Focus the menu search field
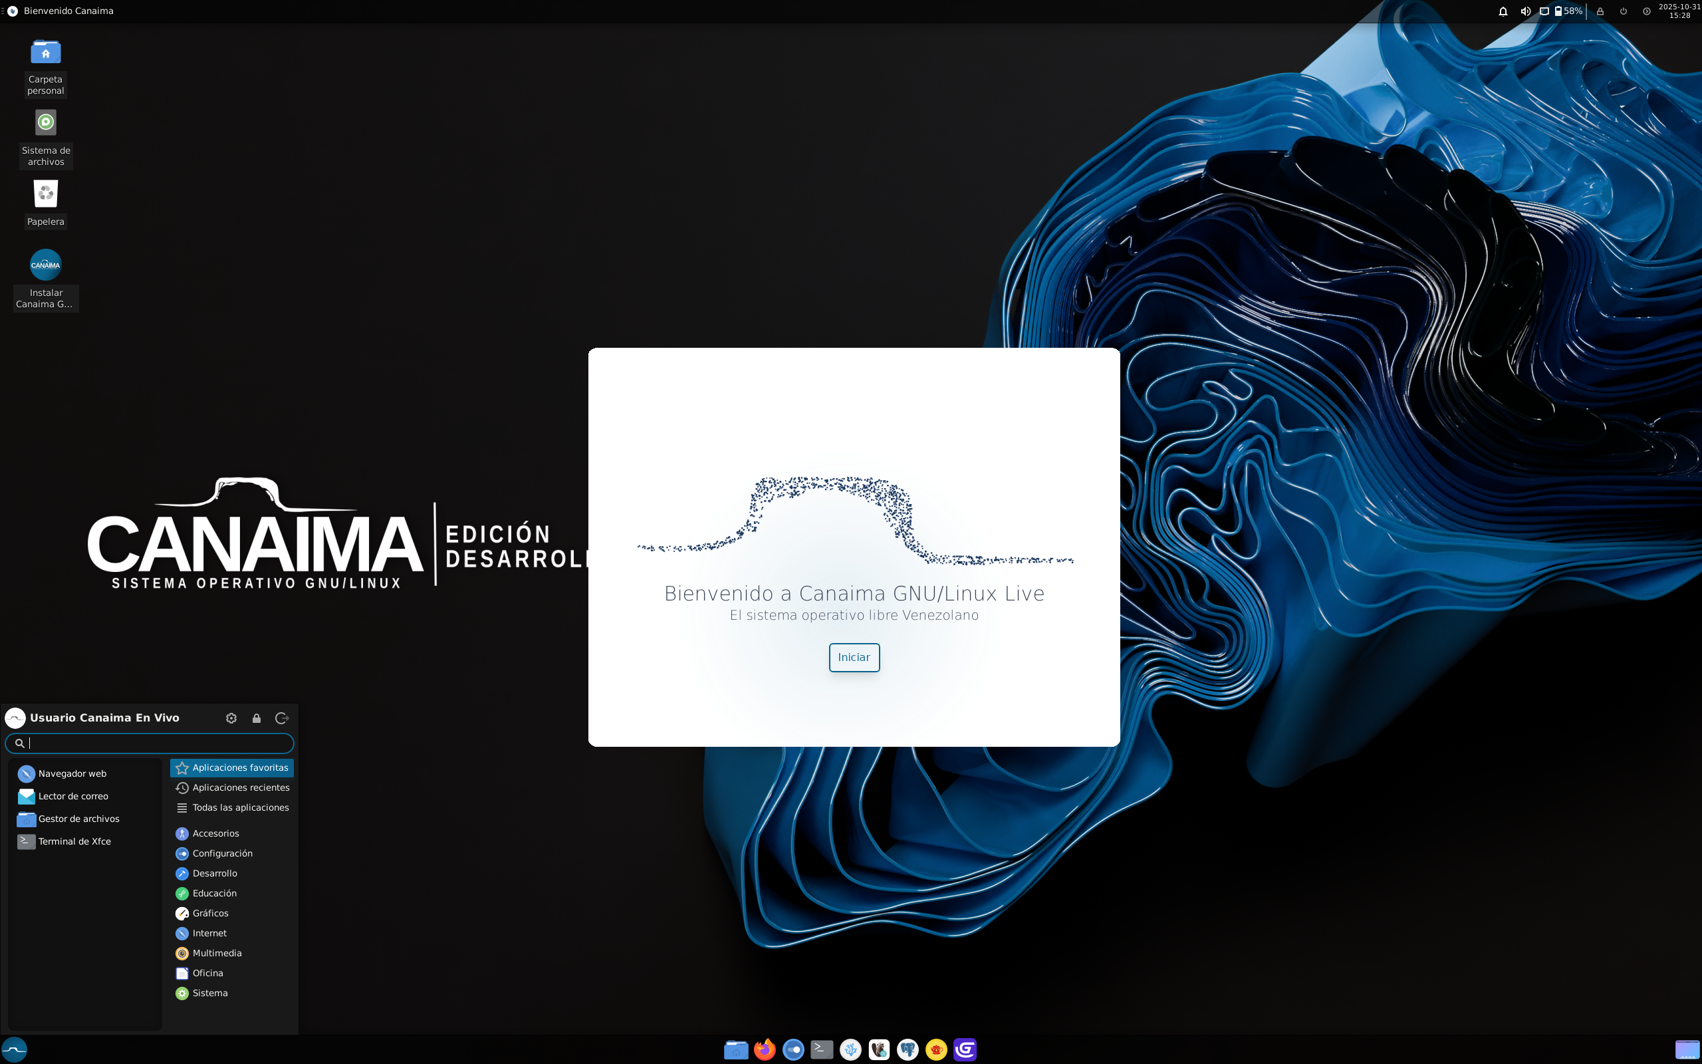 coord(149,743)
